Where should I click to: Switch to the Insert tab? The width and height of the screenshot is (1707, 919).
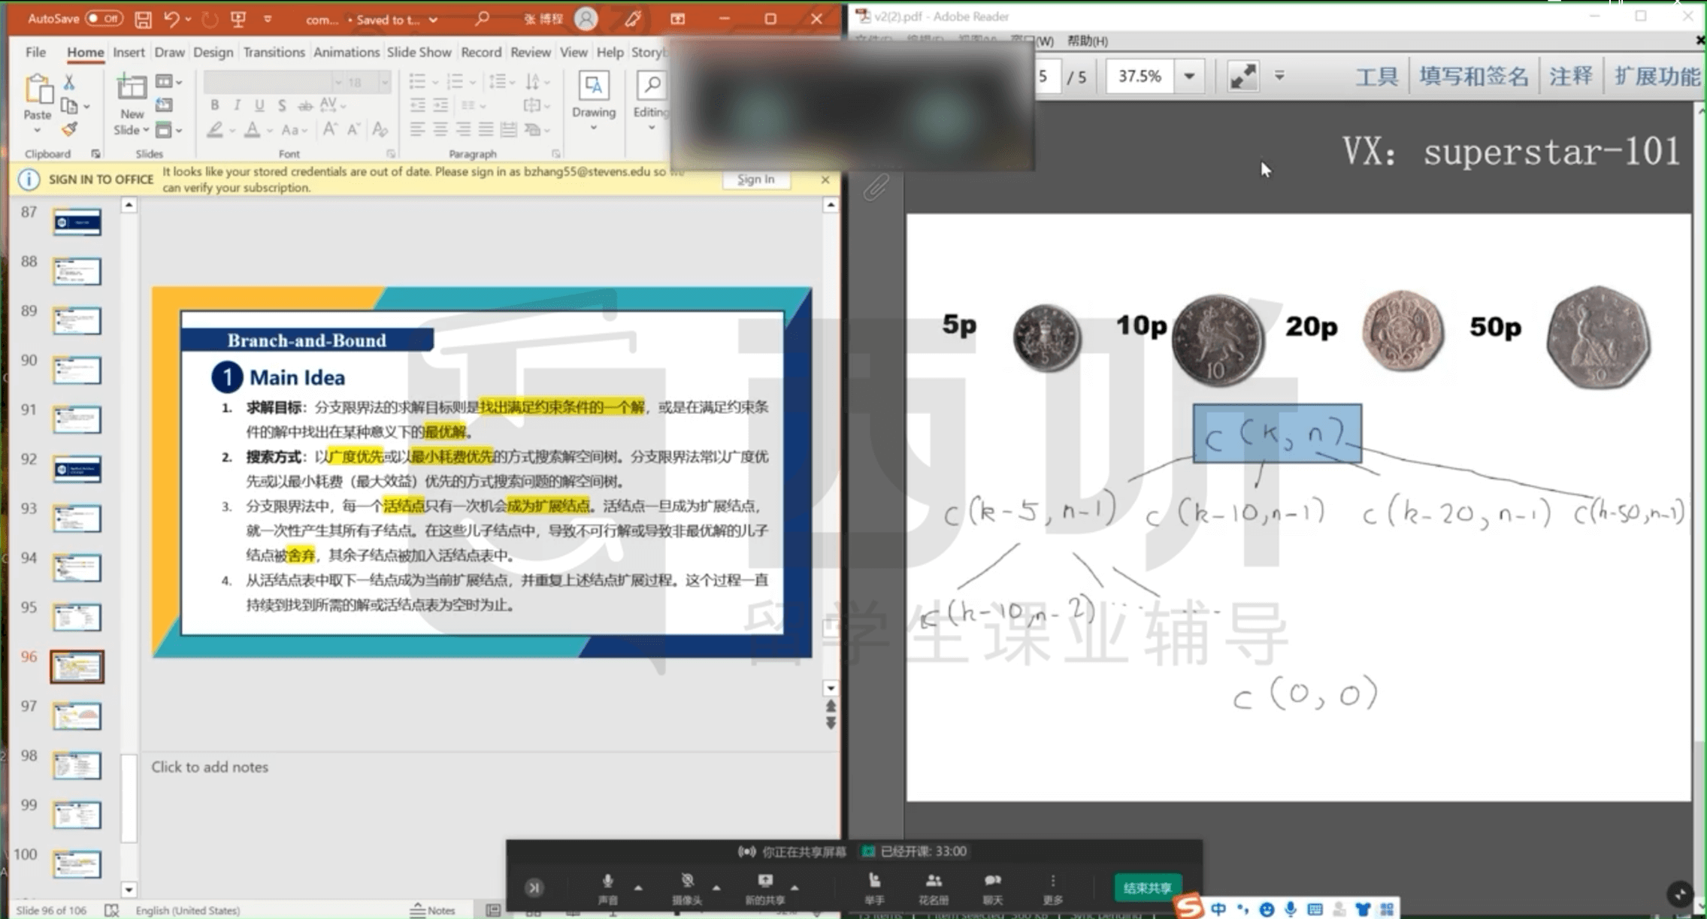129,52
